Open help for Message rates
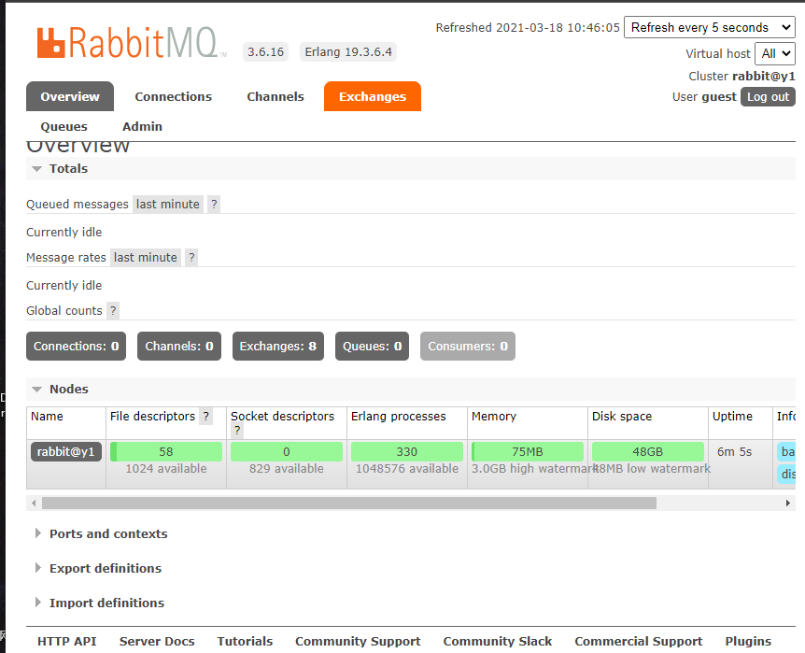Screen dimensions: 805x653 click(x=191, y=258)
